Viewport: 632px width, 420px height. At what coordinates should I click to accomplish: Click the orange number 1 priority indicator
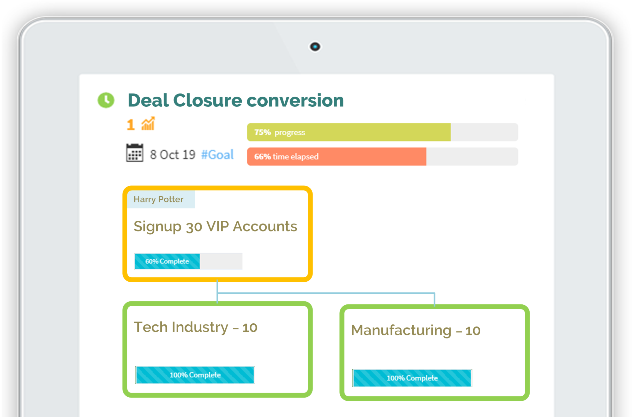pos(131,125)
